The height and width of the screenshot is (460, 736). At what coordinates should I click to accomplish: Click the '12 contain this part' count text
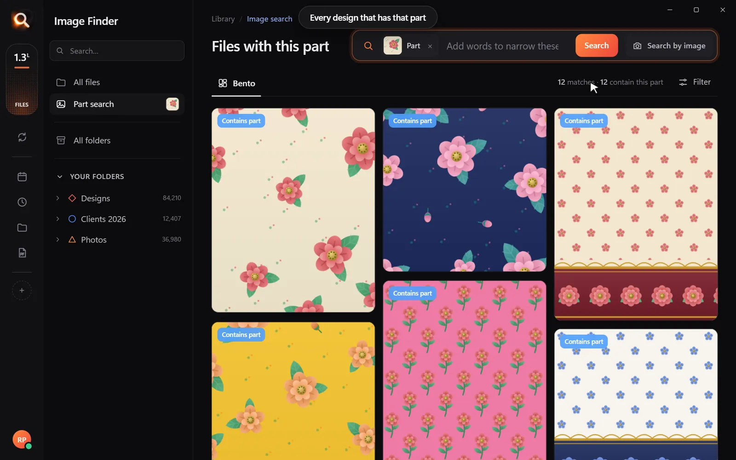click(632, 82)
